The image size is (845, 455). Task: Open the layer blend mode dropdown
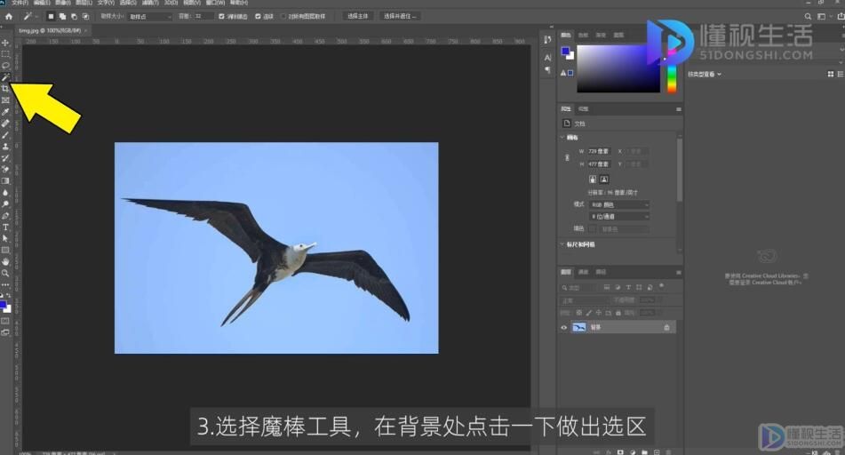click(x=585, y=300)
